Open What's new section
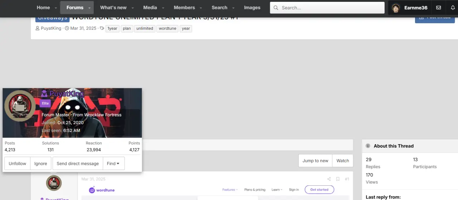458x200 pixels. (x=113, y=8)
